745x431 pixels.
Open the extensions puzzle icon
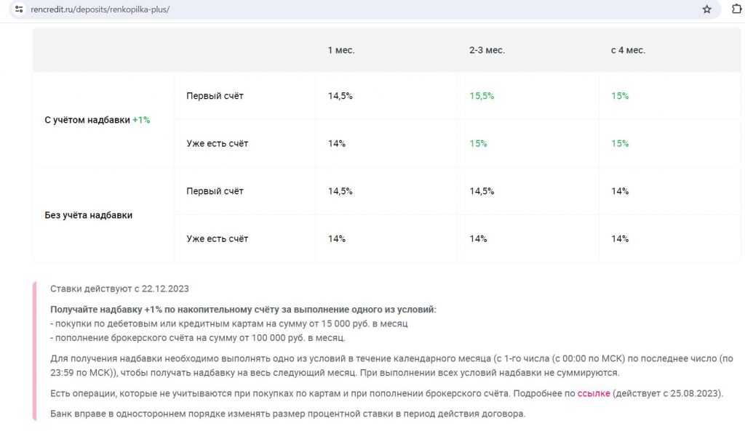pyautogui.click(x=736, y=9)
